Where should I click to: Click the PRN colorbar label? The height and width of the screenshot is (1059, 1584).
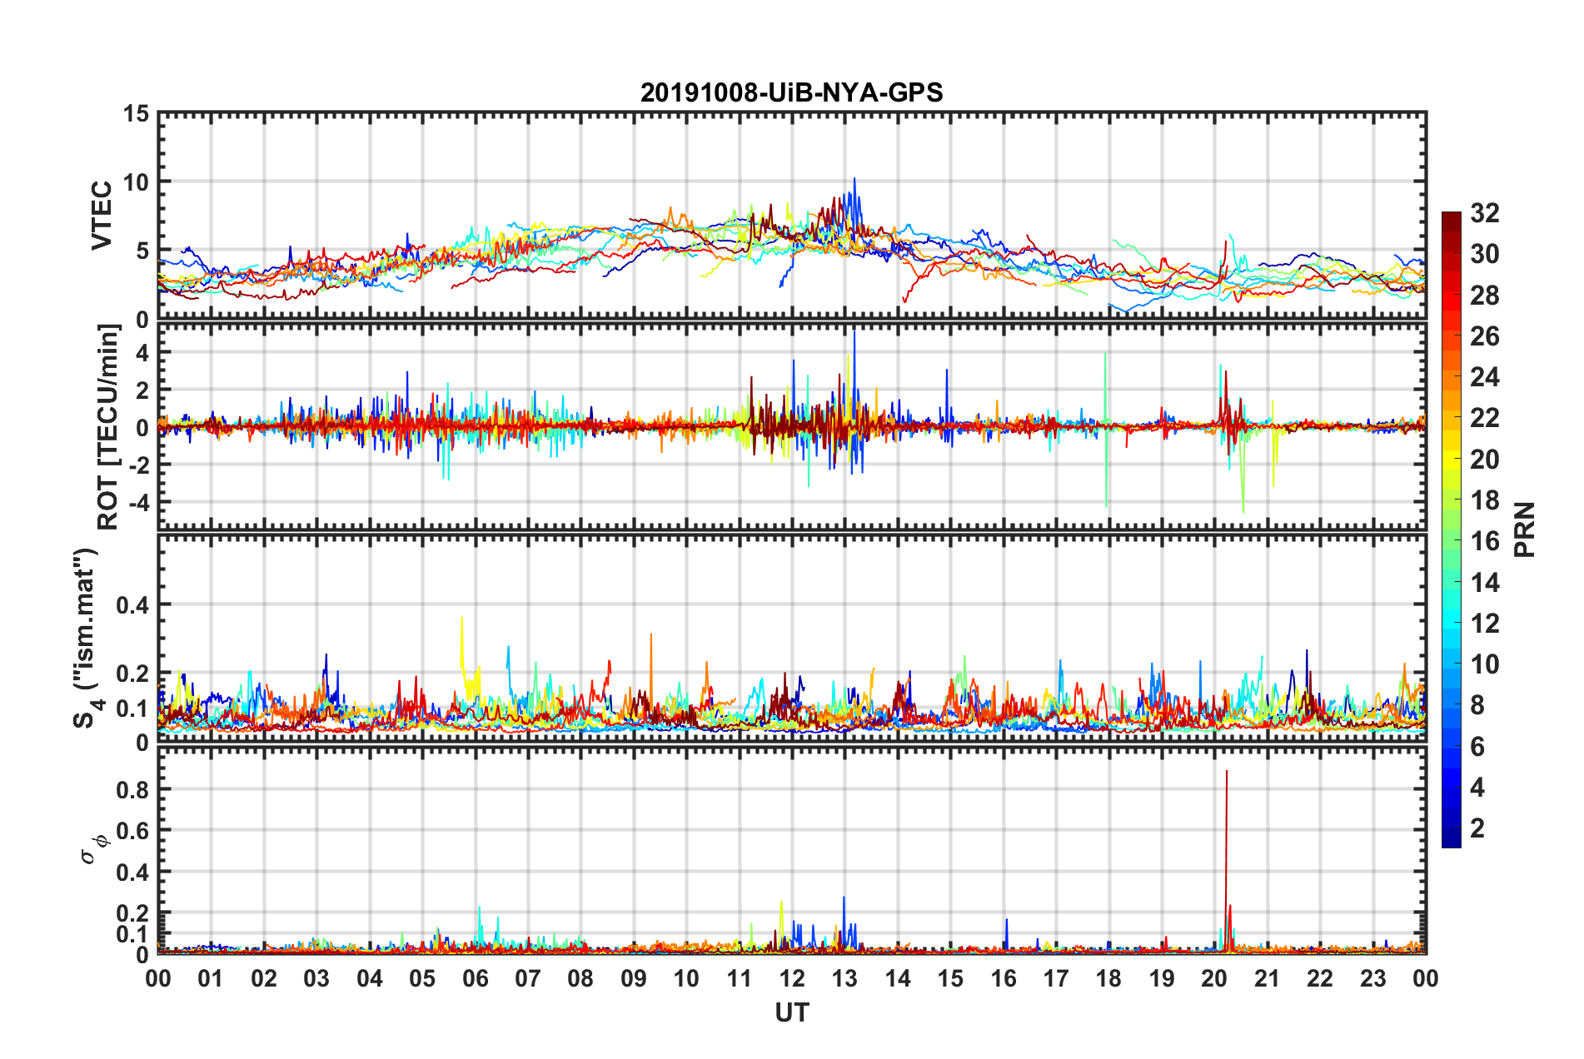click(x=1525, y=529)
